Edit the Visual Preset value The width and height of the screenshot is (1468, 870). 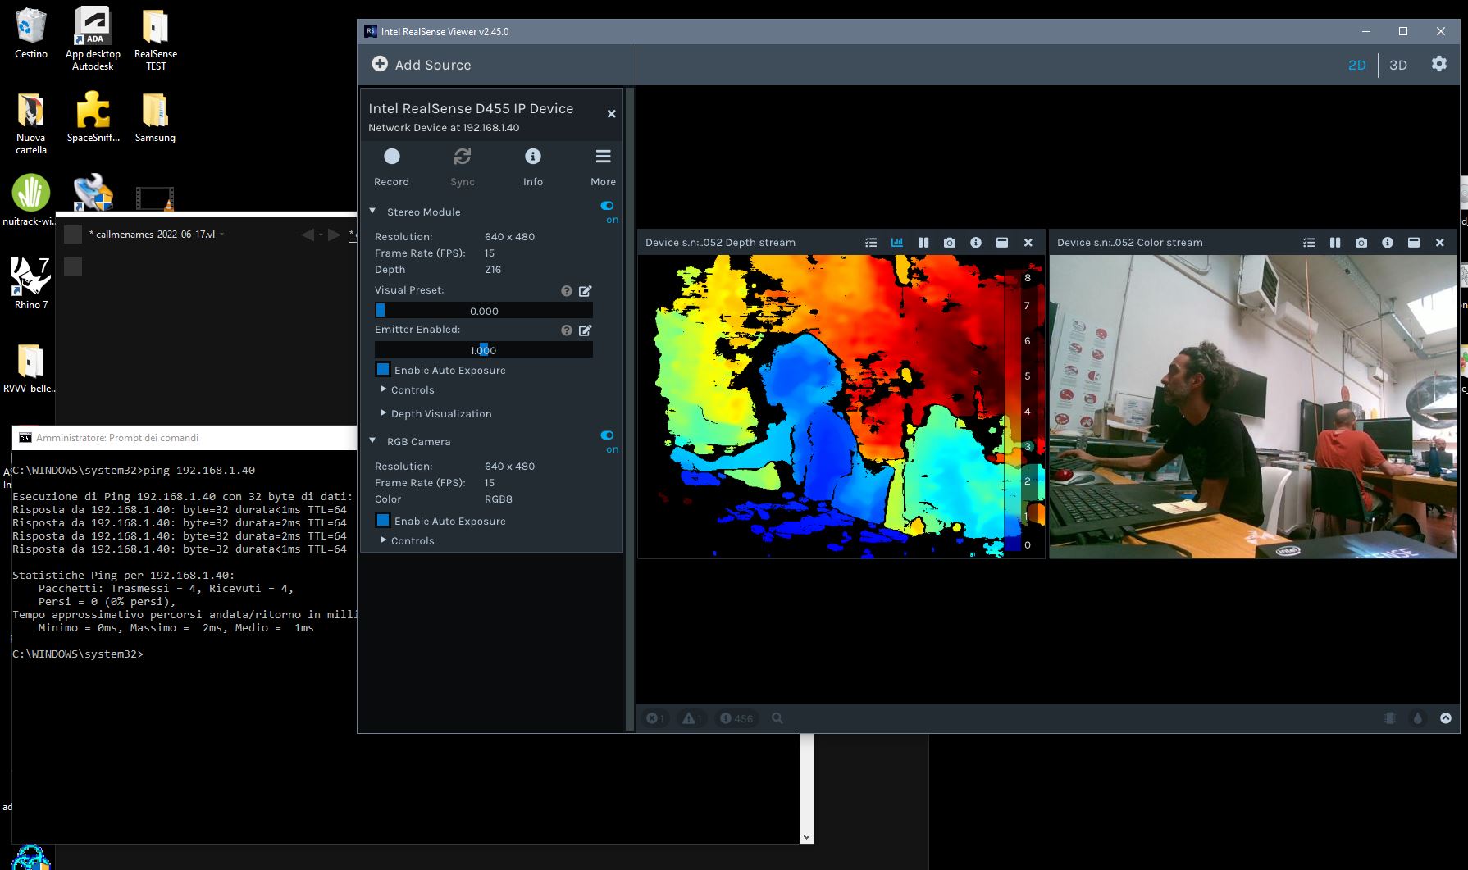[586, 291]
